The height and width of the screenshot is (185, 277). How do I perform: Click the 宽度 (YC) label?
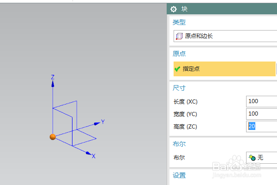tap(185, 114)
